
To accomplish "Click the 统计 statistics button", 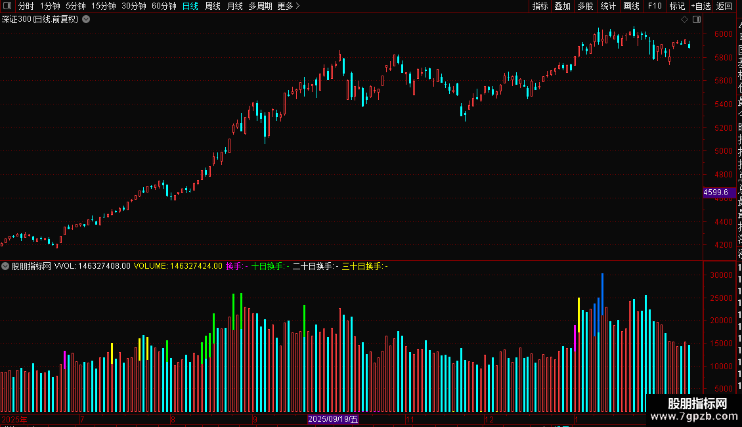I will point(608,6).
